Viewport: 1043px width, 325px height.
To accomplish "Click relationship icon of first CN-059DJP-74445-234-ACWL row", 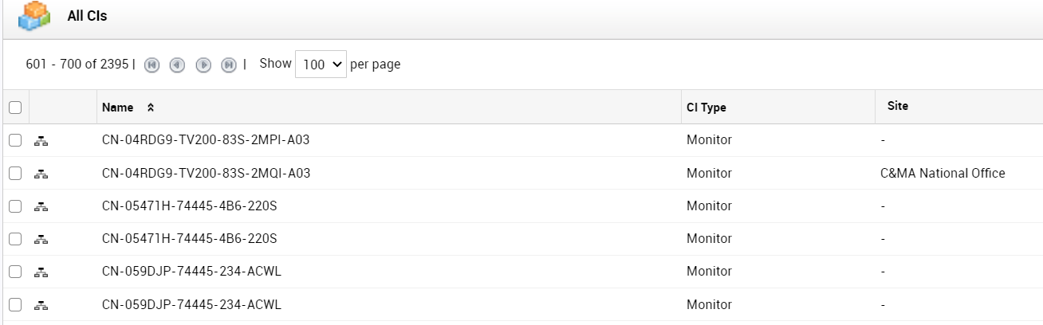I will point(41,272).
